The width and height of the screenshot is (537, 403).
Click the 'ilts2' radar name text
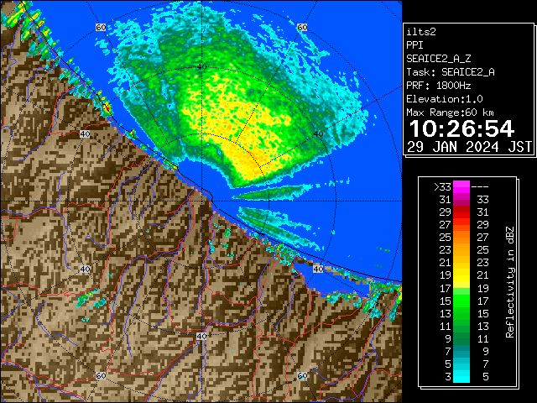click(421, 32)
